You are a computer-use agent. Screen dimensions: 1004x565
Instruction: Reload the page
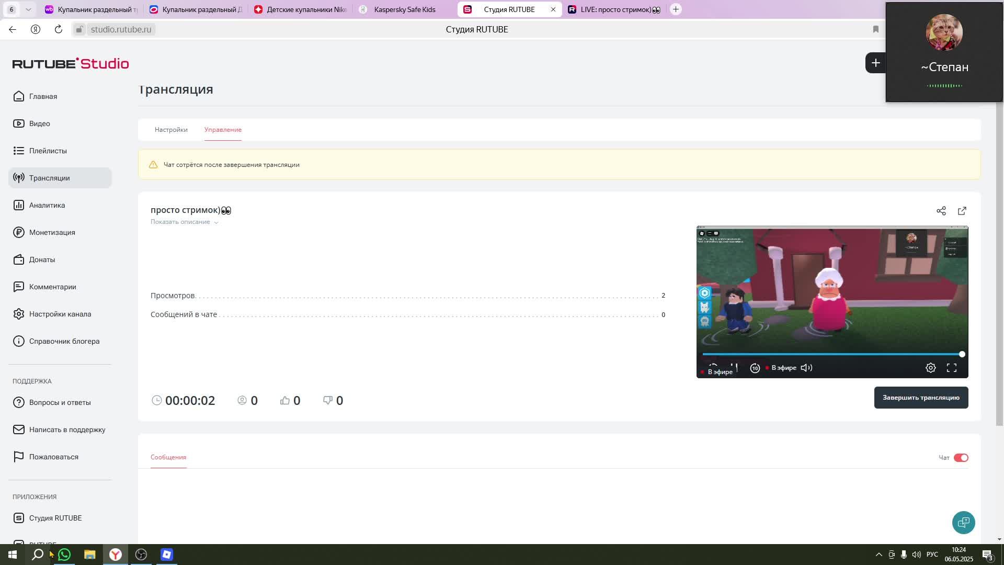59,29
